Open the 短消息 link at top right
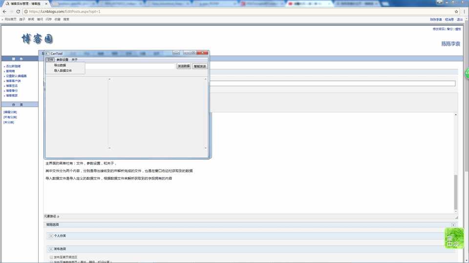 click(449, 19)
